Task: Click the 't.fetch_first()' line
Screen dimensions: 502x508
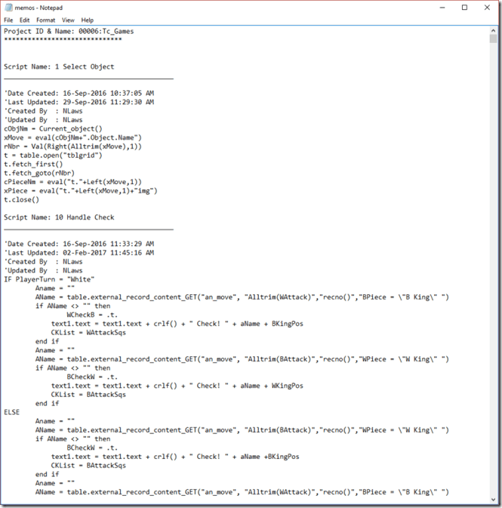Action: click(33, 165)
